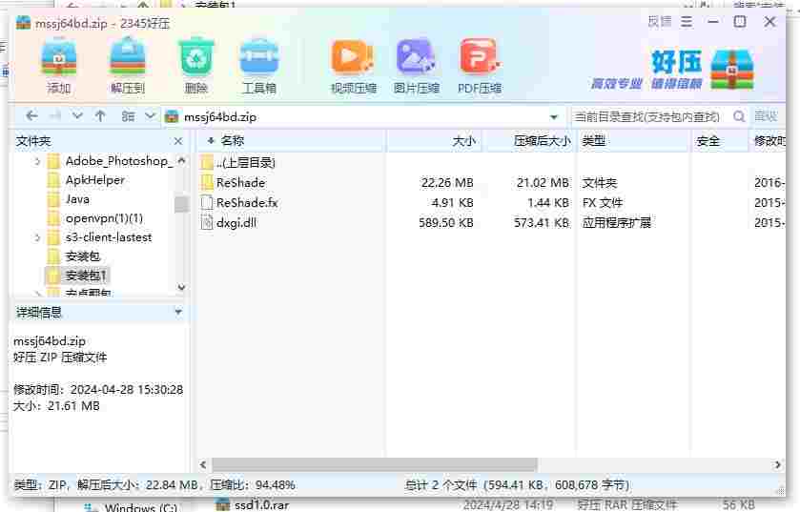This screenshot has width=800, height=512.
Task: Open 视频压缩 video compression tool
Action: (x=353, y=67)
